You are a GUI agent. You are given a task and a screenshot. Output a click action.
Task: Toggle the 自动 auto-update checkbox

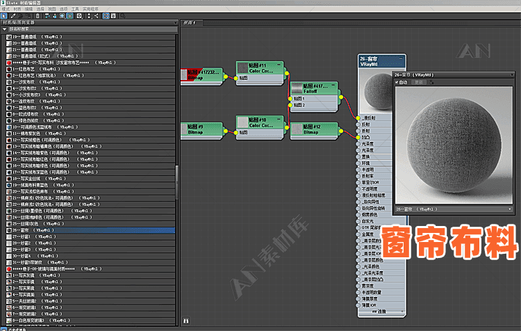(x=397, y=82)
